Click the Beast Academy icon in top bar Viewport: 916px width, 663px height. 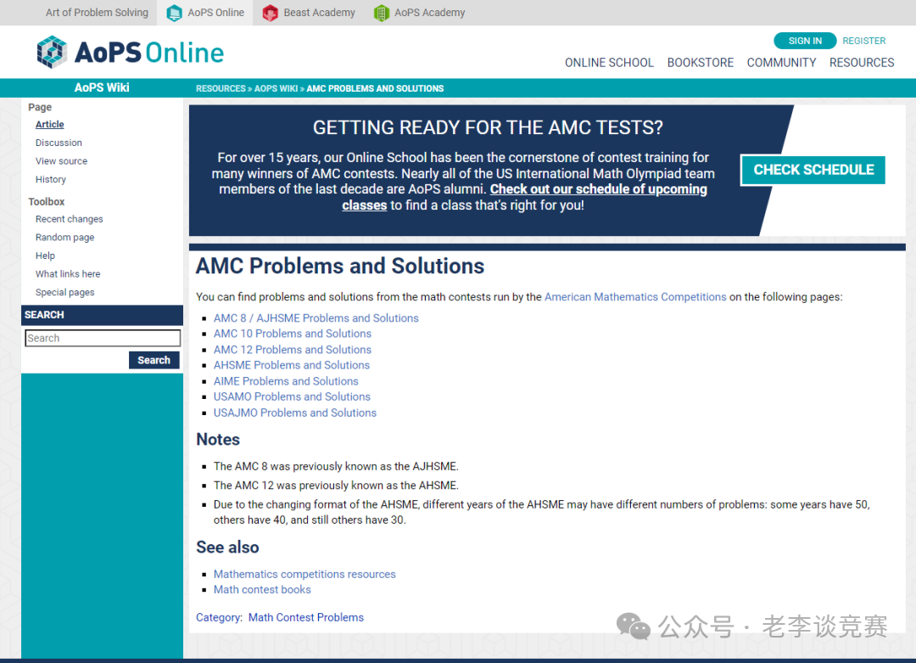coord(270,13)
